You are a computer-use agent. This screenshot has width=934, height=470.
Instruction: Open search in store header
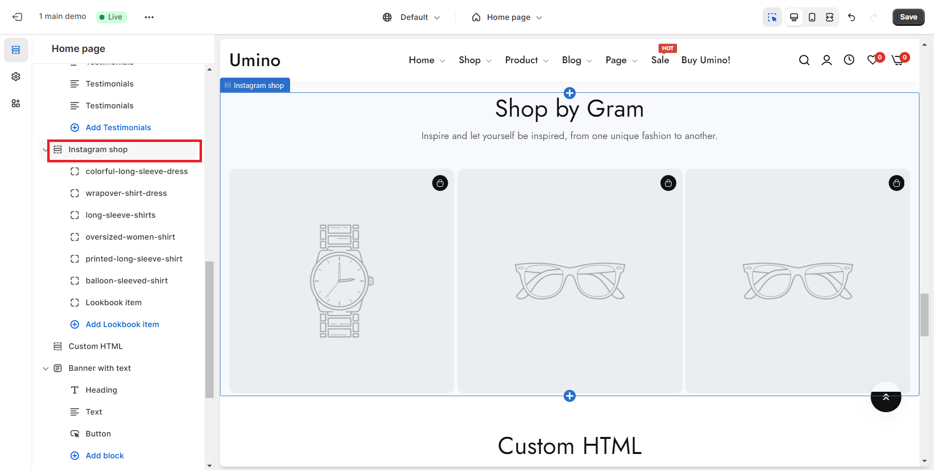pyautogui.click(x=804, y=60)
